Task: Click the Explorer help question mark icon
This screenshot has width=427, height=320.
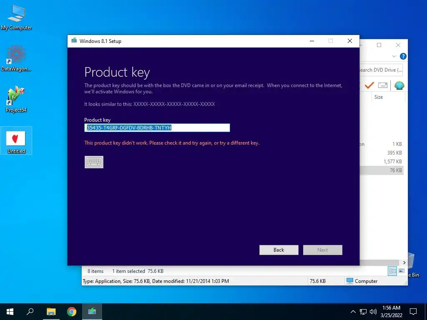Action: (403, 56)
